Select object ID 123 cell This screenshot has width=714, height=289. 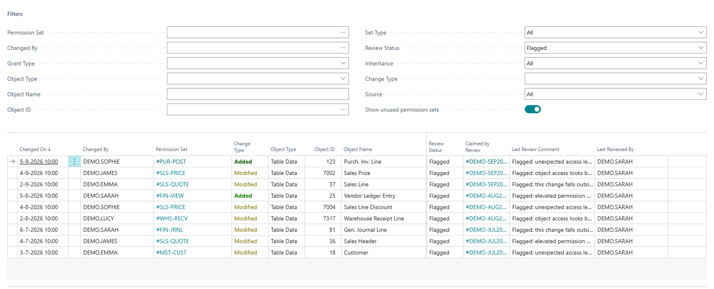(323, 162)
